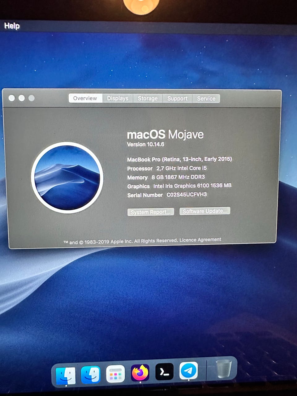Select the Overview tab
Screen dimensions: 297x396
point(85,98)
